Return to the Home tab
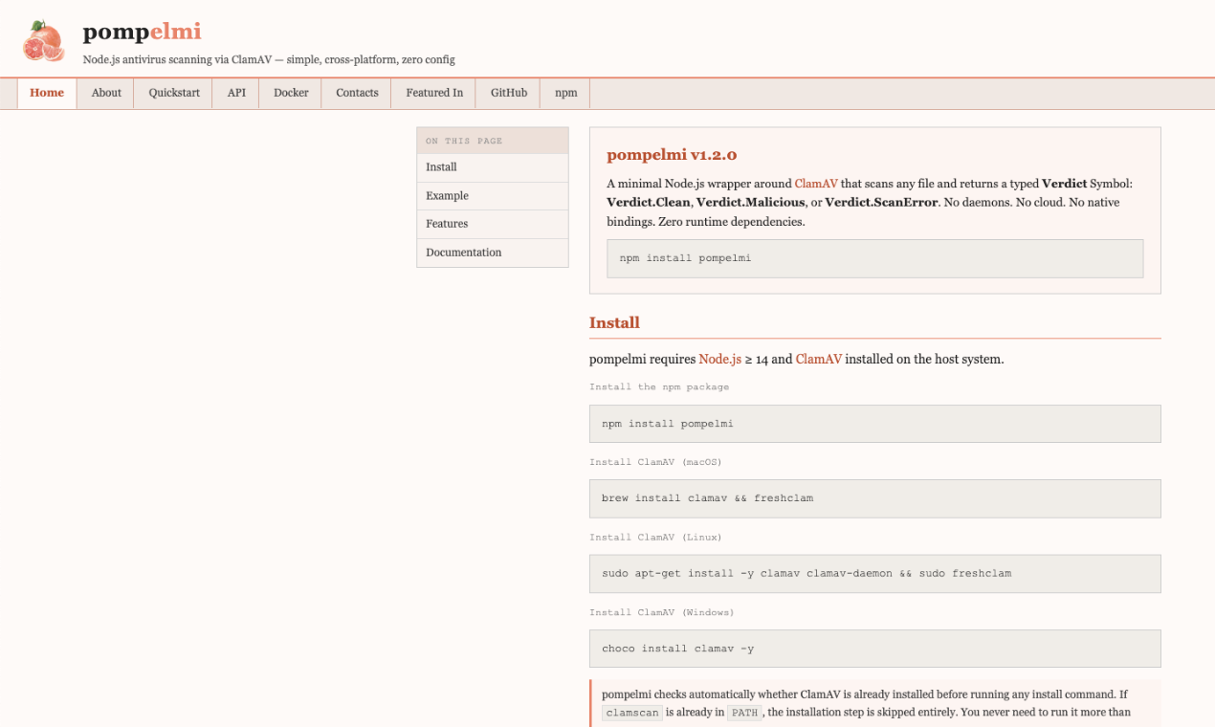This screenshot has height=727, width=1215. pyautogui.click(x=46, y=93)
